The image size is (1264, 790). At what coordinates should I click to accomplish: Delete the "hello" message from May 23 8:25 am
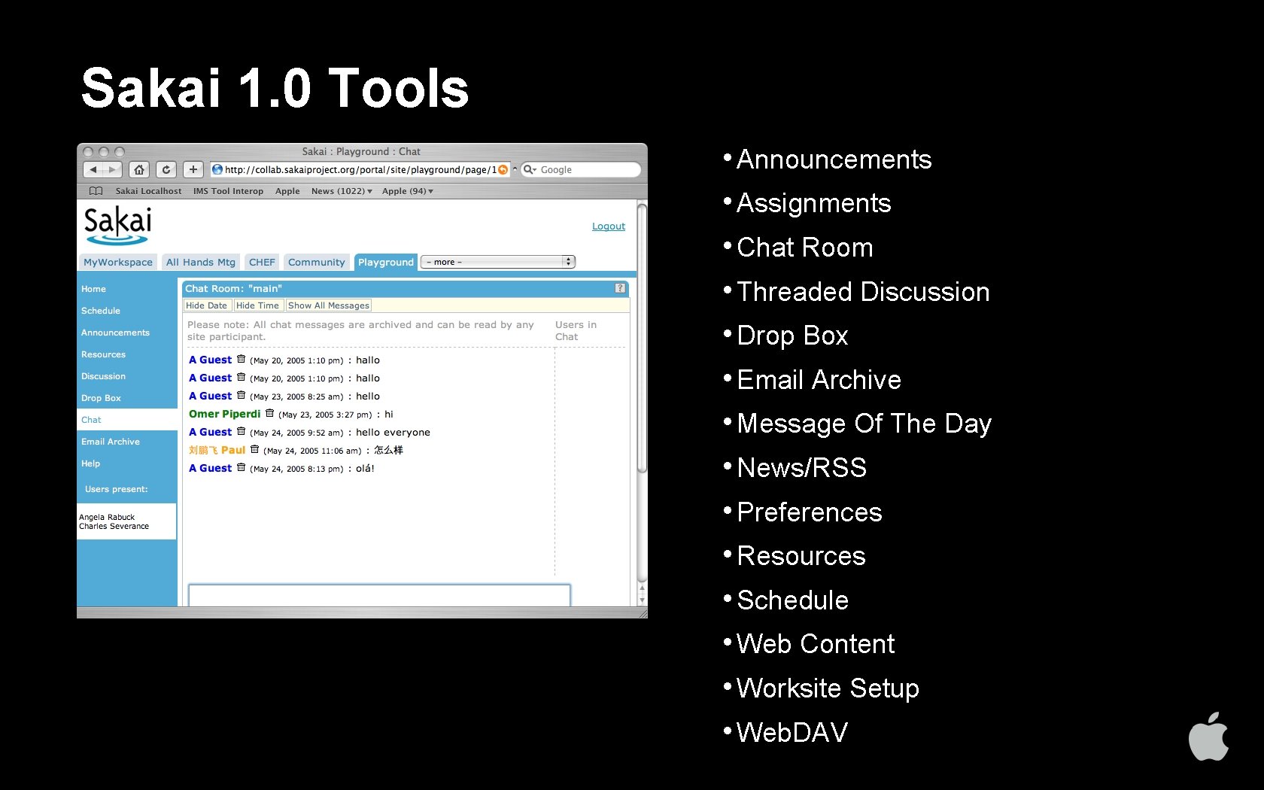241,395
